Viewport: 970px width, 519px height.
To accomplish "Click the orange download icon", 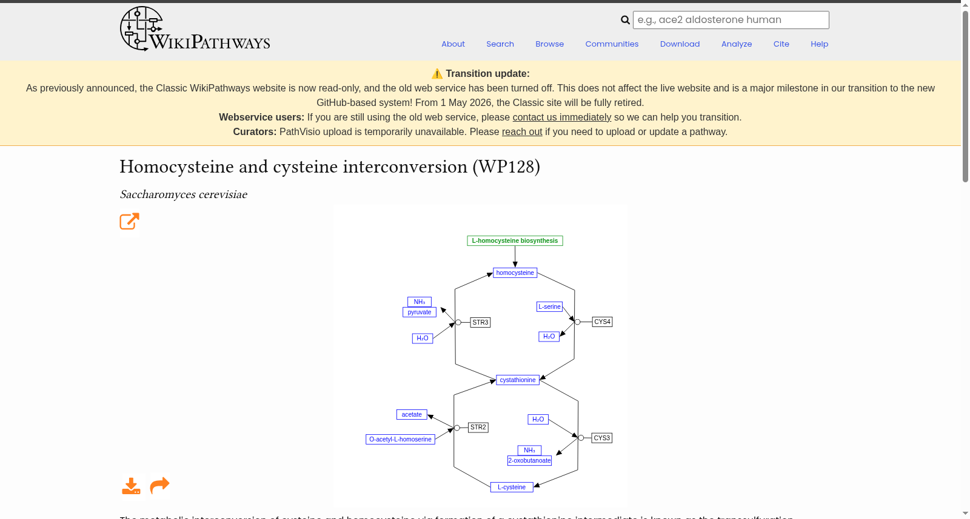I will coord(131,486).
